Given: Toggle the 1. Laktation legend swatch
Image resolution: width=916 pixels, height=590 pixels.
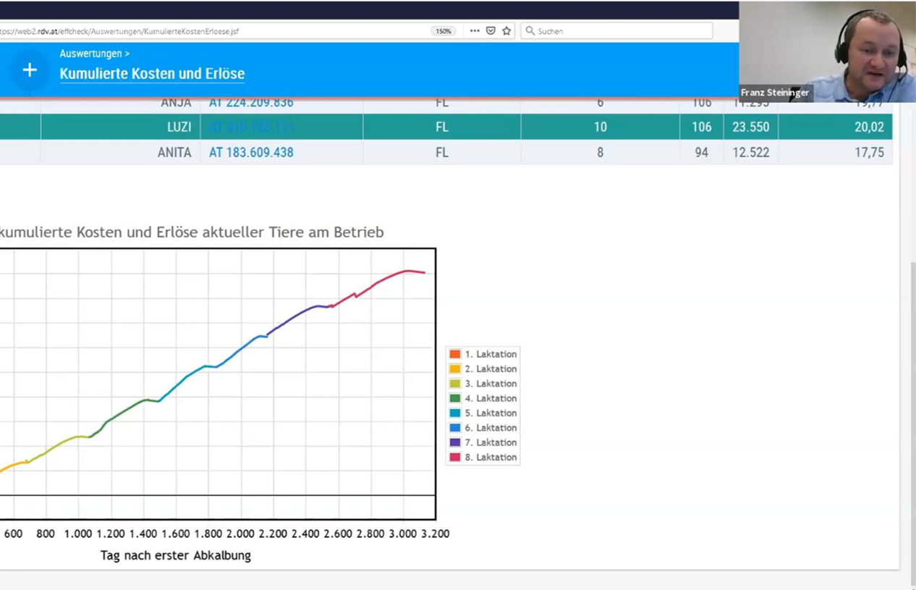Looking at the screenshot, I should tap(455, 354).
